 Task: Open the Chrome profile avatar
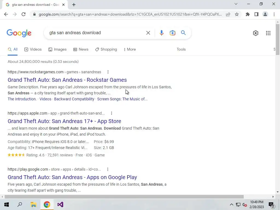(x=265, y=14)
